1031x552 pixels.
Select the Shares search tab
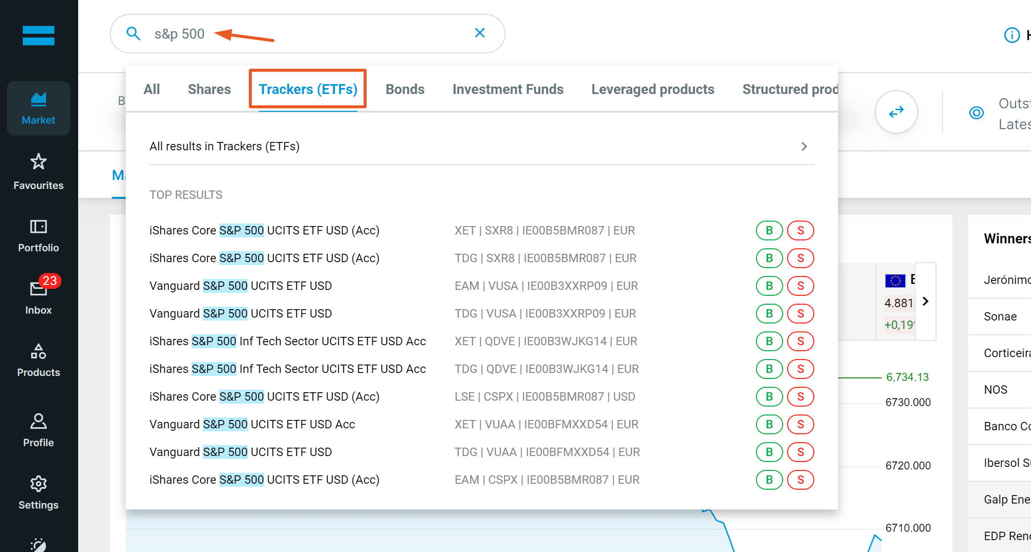209,89
